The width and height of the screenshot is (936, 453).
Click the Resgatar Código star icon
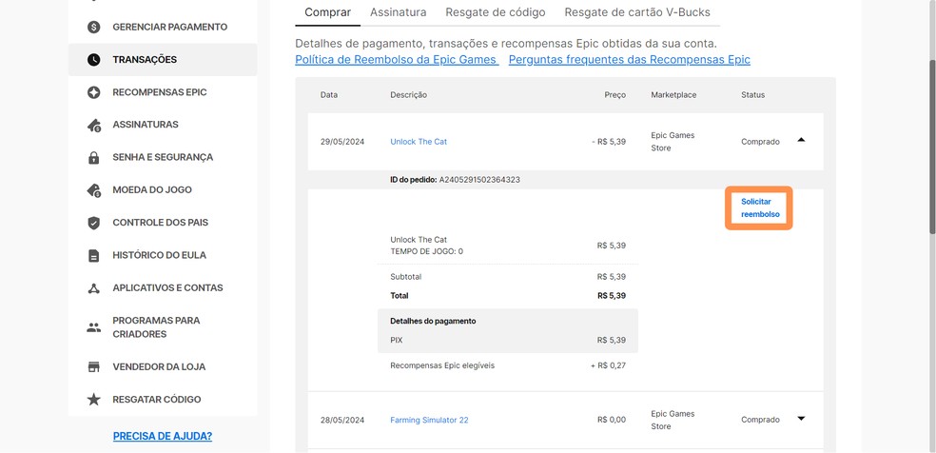click(93, 400)
